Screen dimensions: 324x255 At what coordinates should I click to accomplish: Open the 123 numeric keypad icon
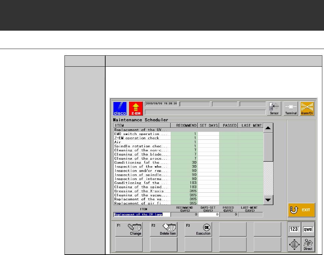(x=294, y=229)
